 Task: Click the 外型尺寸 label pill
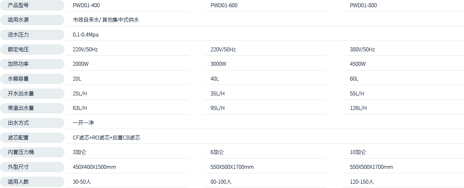tap(32, 167)
